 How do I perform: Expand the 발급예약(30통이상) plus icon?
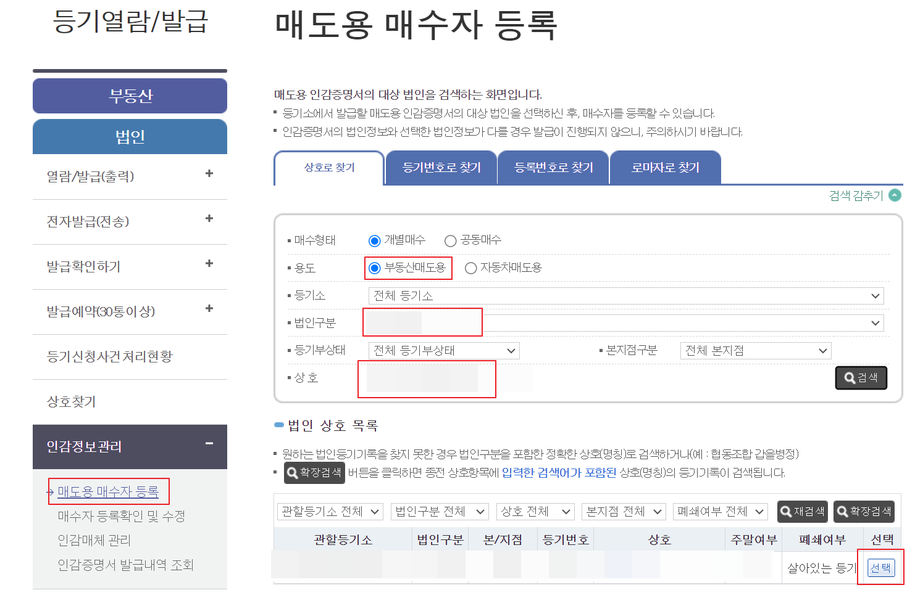point(209,309)
